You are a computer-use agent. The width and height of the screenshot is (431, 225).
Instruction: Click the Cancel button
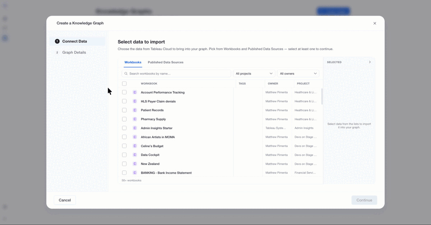point(65,200)
